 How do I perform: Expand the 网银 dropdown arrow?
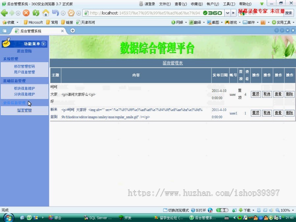pos(186,22)
